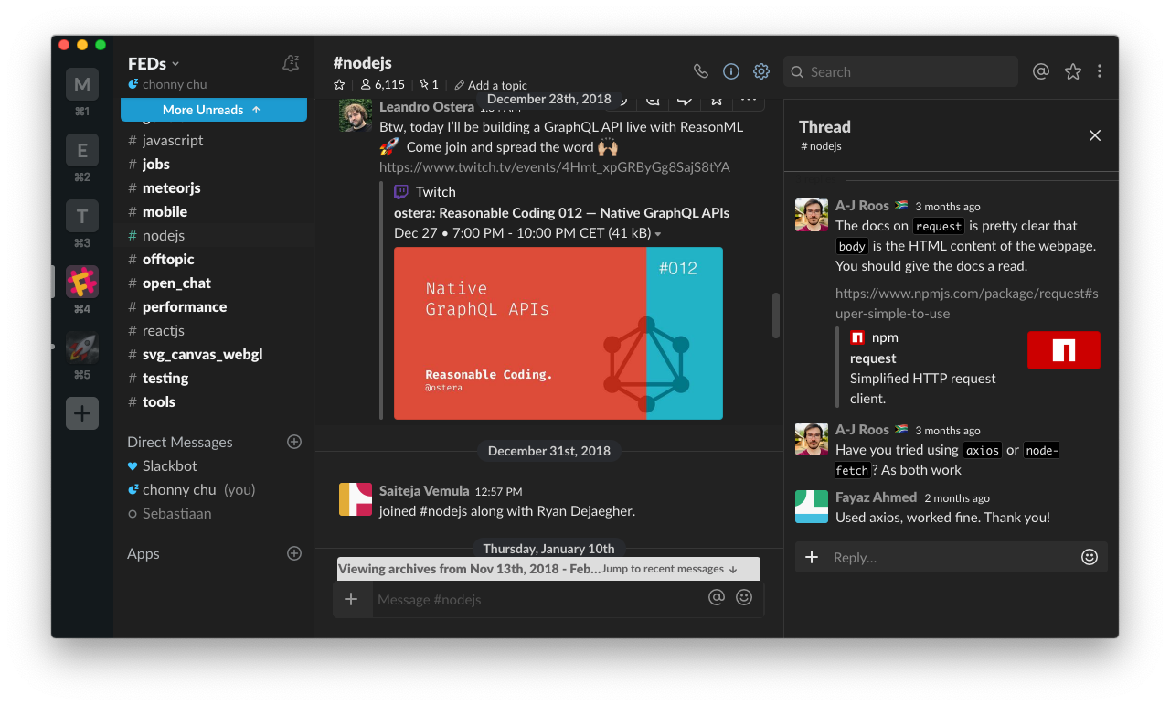Open emoji picker in message box
Image resolution: width=1170 pixels, height=706 pixels.
coord(744,597)
